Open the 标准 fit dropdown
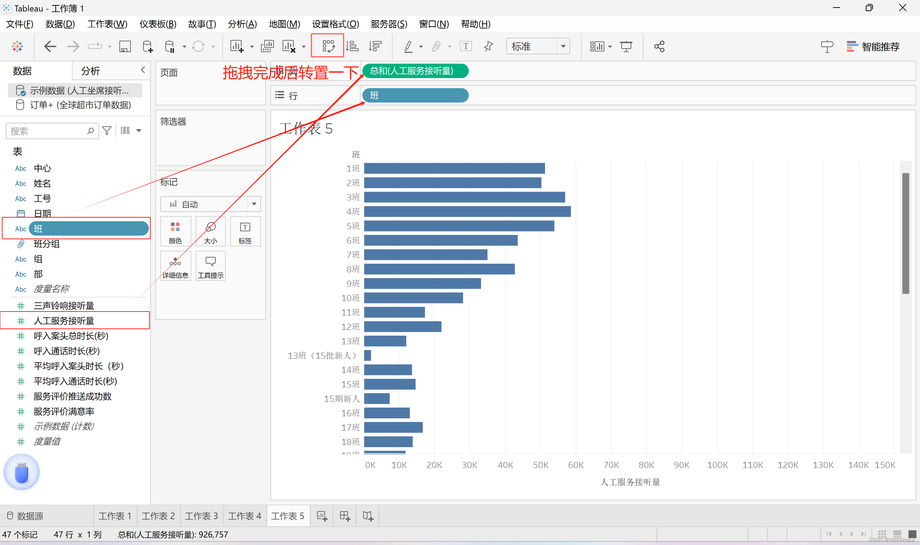Screen dimensions: 920x545 [563, 47]
